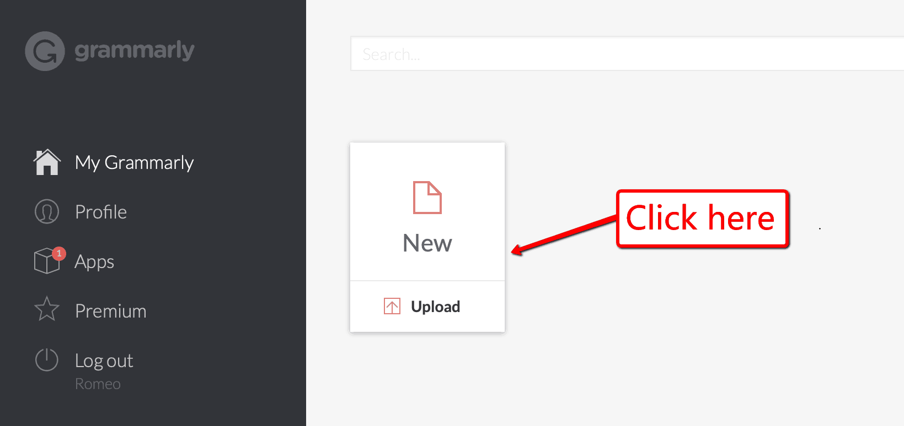Click the home icon beside My Grammarly
This screenshot has width=904, height=426.
coord(47,162)
